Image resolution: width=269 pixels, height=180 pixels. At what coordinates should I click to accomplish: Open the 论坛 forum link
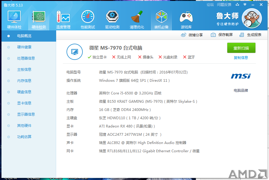pyautogui.click(x=210, y=5)
